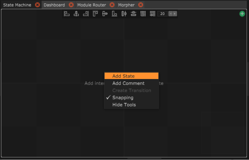Click the green add button
Screen dimensions: 249x160
coord(242,14)
